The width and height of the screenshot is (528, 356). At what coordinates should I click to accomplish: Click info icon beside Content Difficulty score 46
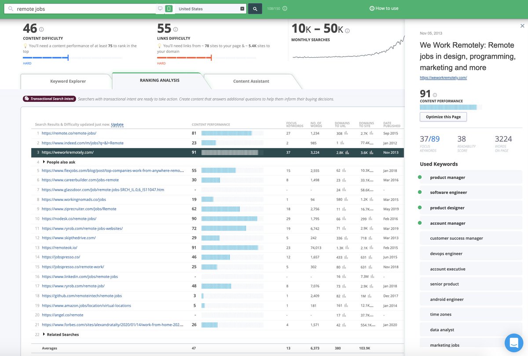click(41, 30)
